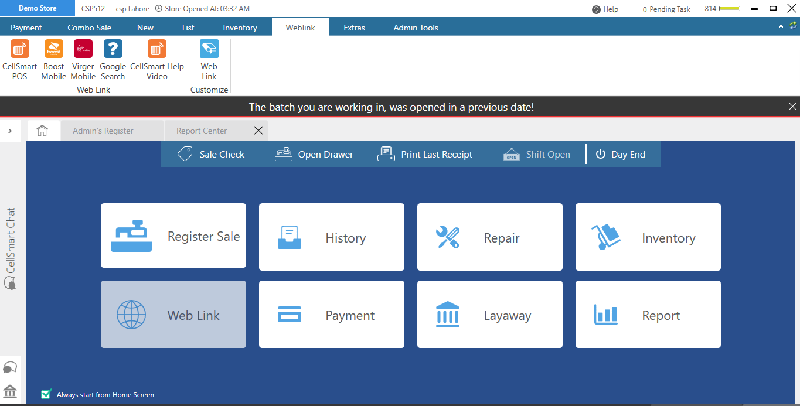The height and width of the screenshot is (406, 800).
Task: Click the Google Search icon
Action: tap(113, 49)
